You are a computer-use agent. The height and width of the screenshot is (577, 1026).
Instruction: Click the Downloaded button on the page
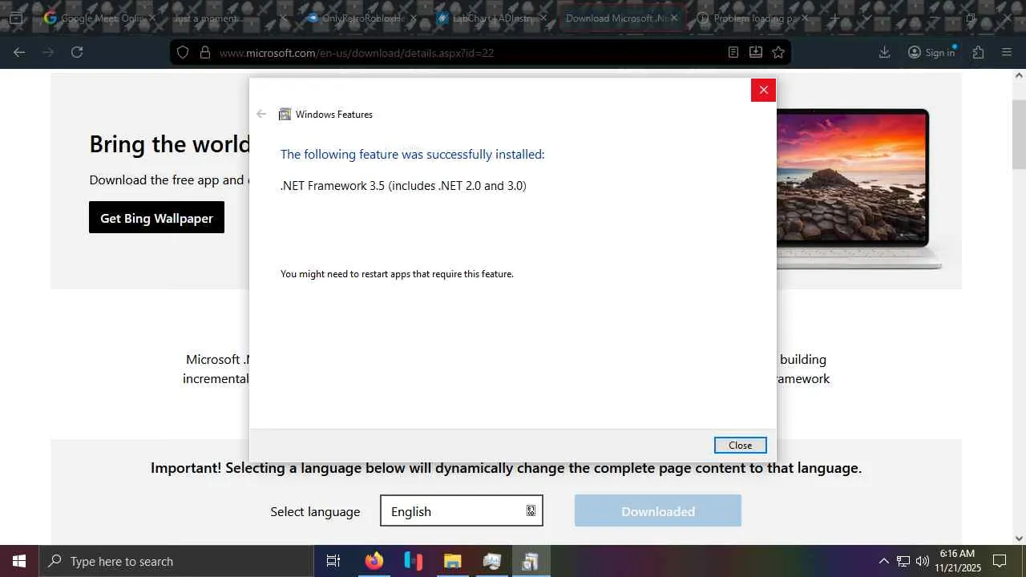click(x=658, y=511)
